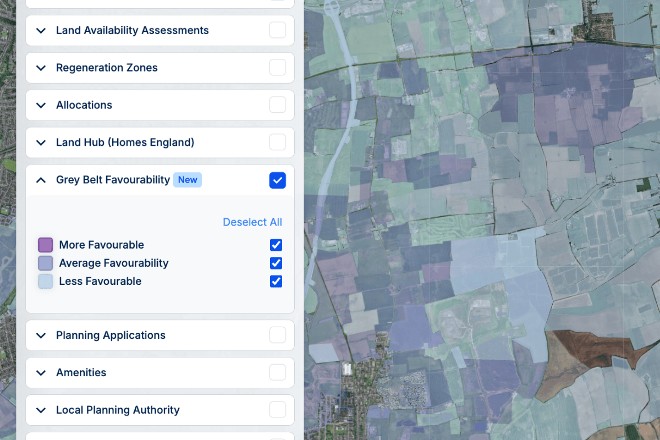660x440 pixels.
Task: Click the Land Availability Assessments label
Action: [133, 30]
